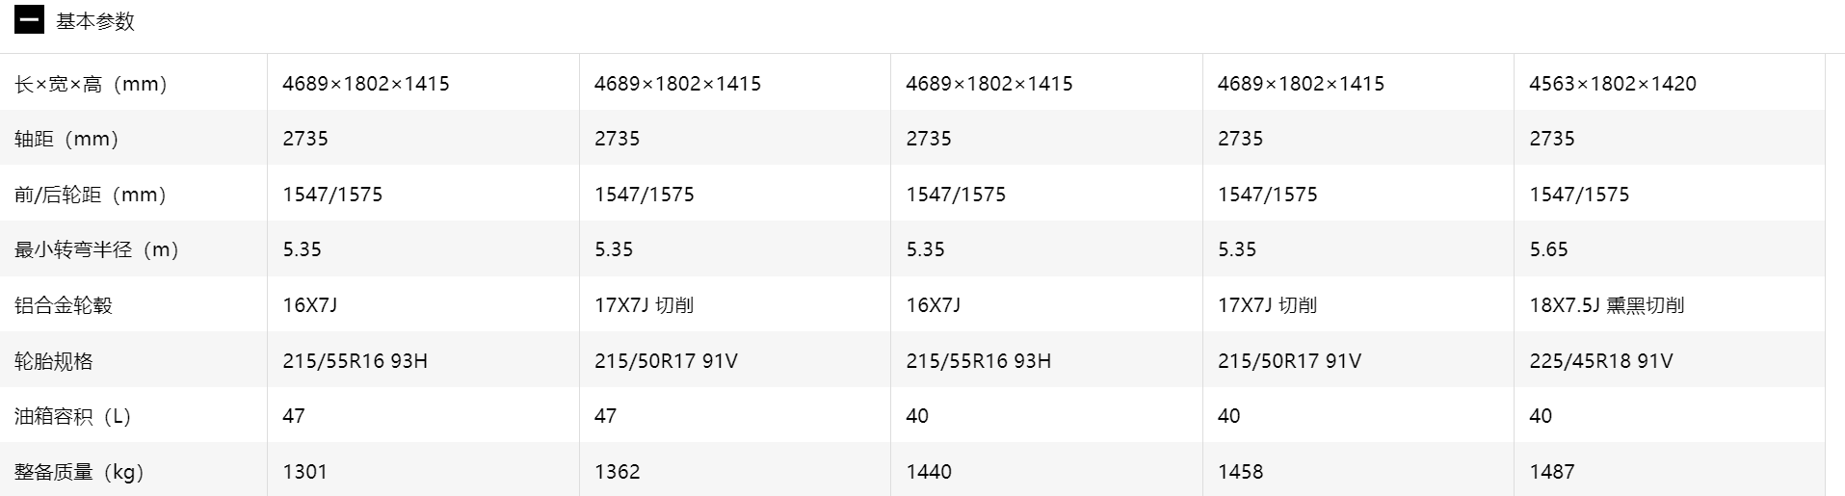
Task: Select the 40 fuel tank value above 1487
Action: (x=1541, y=416)
